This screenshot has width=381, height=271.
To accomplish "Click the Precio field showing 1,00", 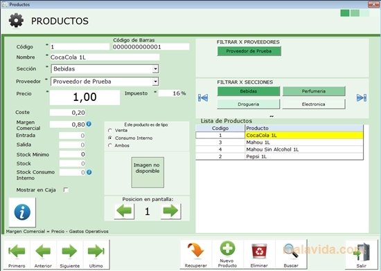I will pyautogui.click(x=85, y=97).
